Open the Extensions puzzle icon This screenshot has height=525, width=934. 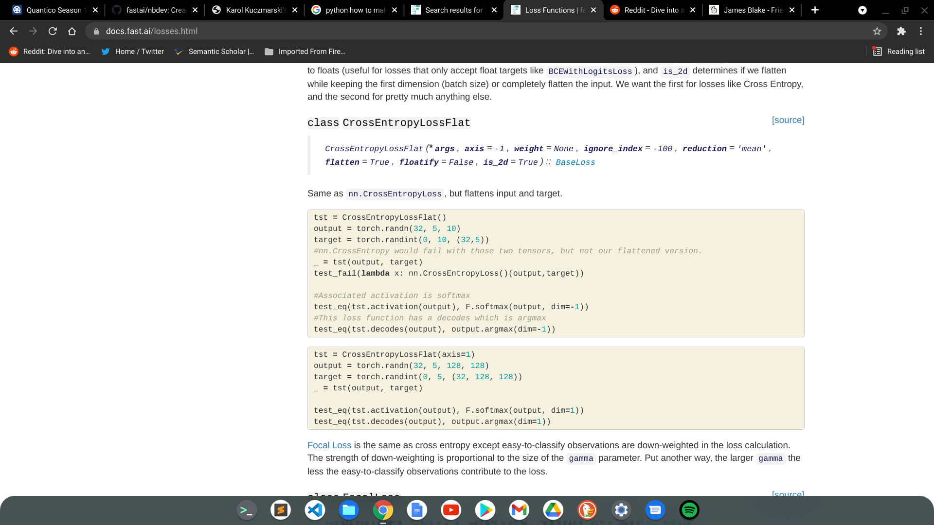(x=901, y=31)
